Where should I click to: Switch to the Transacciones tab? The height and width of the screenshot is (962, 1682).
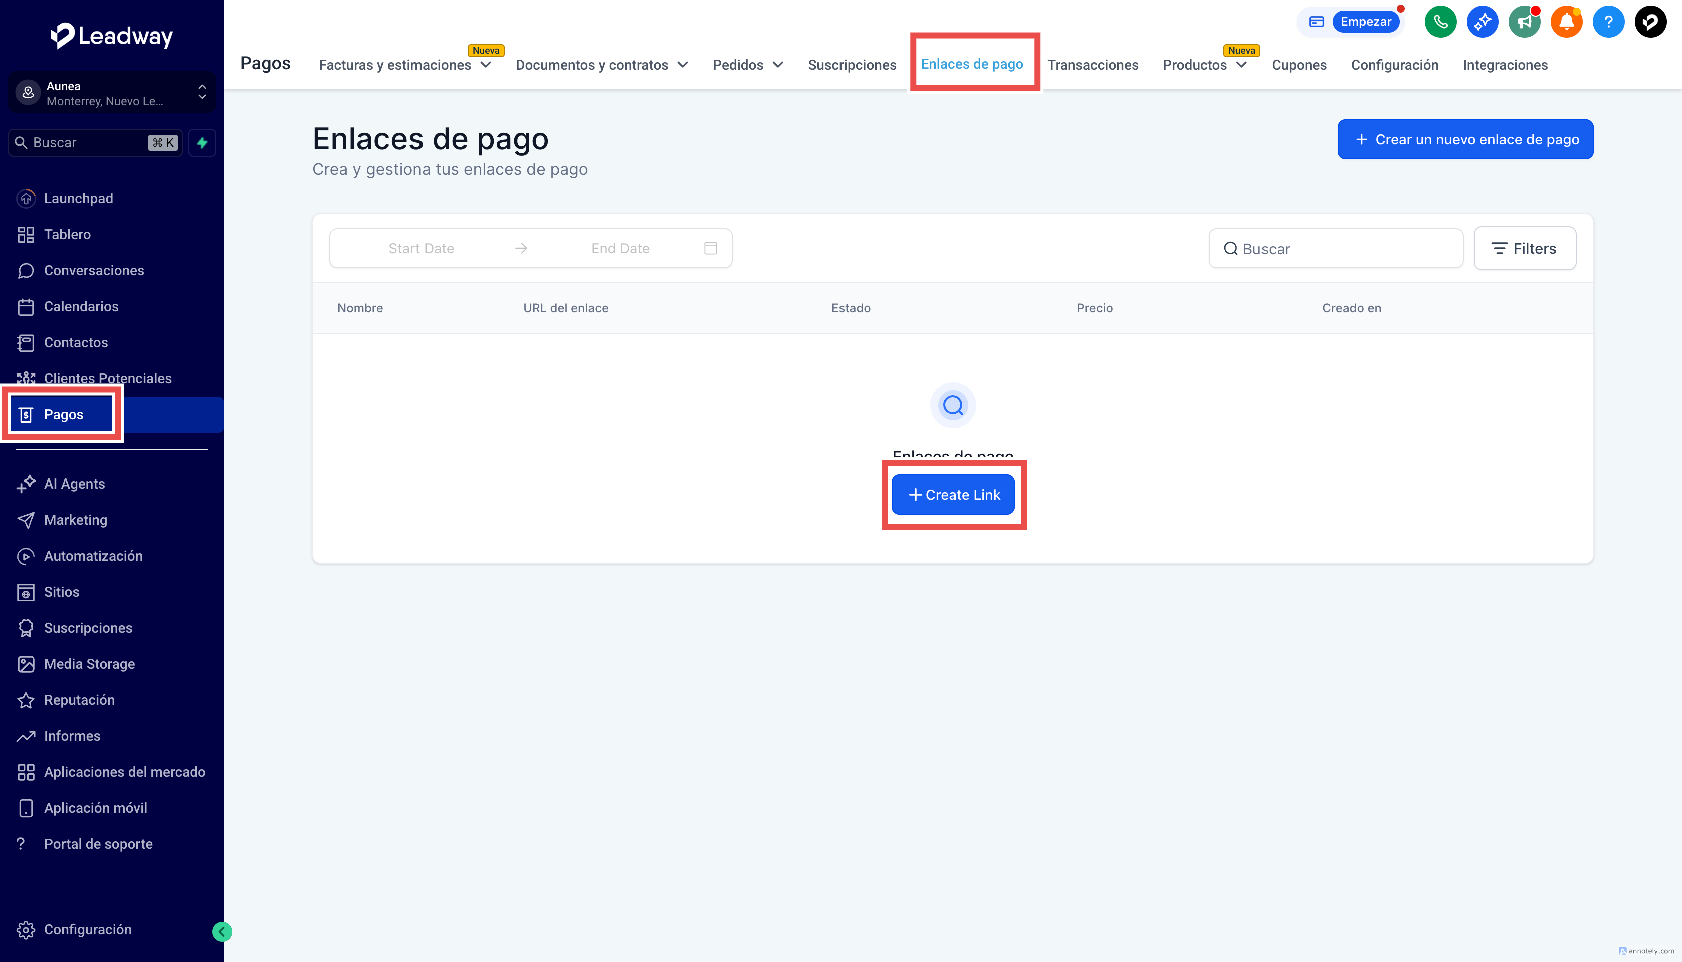[1092, 65]
